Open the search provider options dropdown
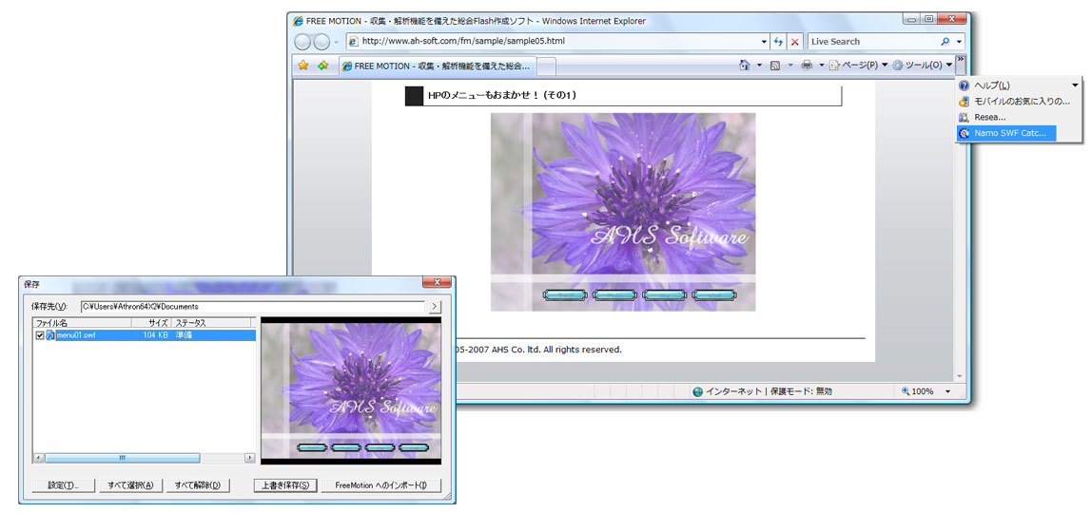 [960, 42]
